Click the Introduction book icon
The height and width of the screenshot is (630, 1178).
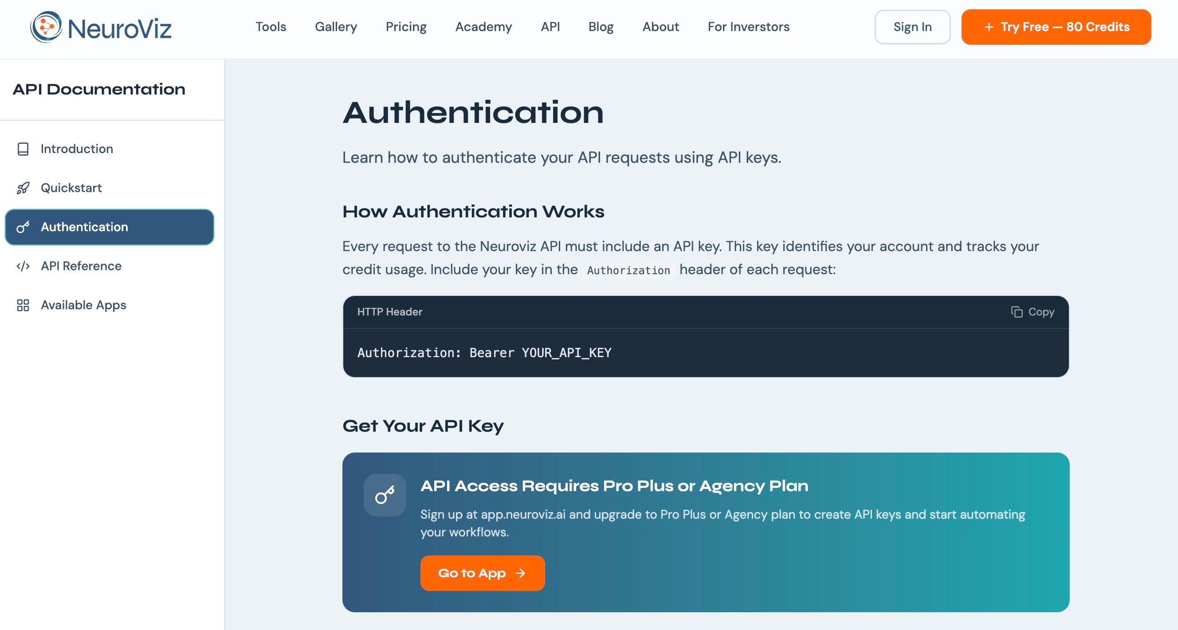[23, 149]
